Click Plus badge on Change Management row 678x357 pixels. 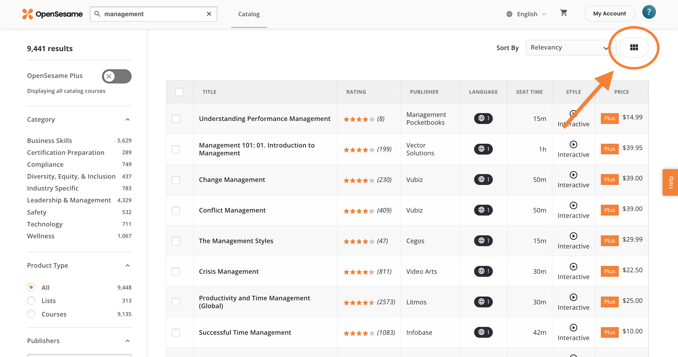pos(609,180)
